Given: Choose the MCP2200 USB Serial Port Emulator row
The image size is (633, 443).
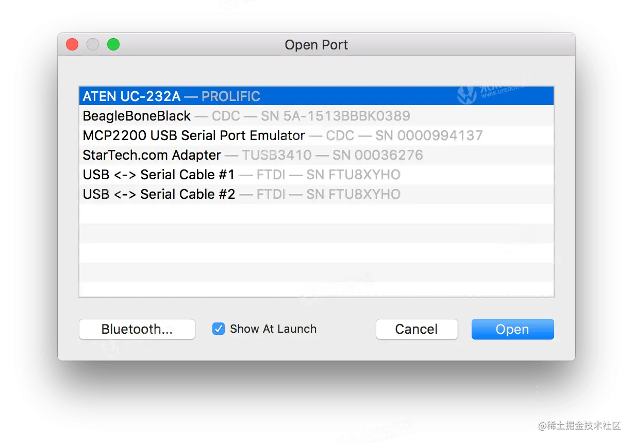Looking at the screenshot, I should (x=316, y=135).
